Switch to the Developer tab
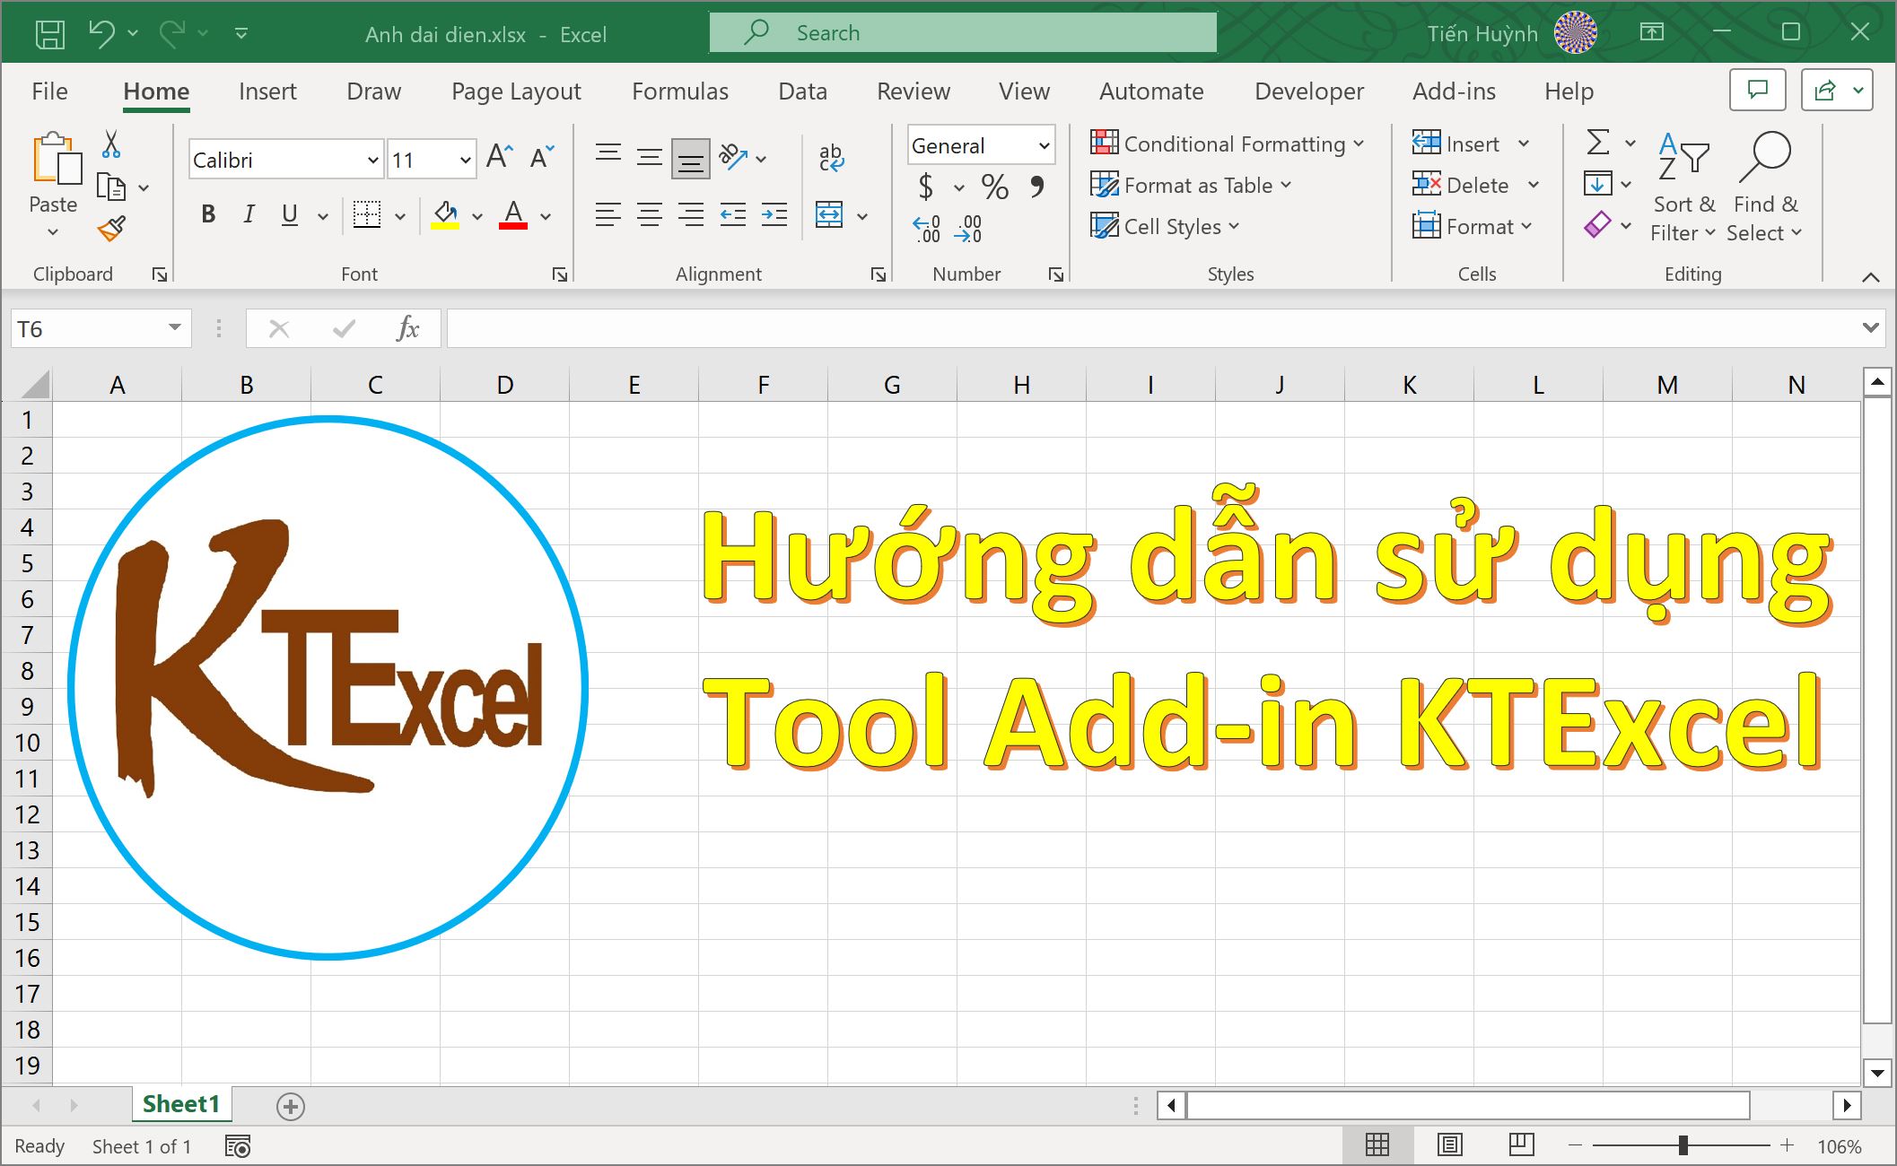Screen dimensions: 1897x1166 [1309, 91]
